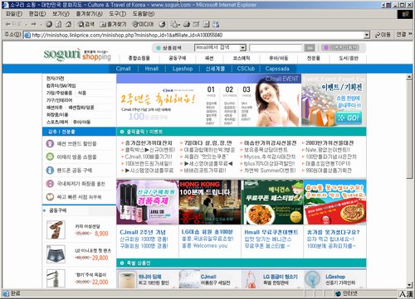Open the Back button history dropdown arrow
This screenshot has width=415, height=299.
[26, 24]
